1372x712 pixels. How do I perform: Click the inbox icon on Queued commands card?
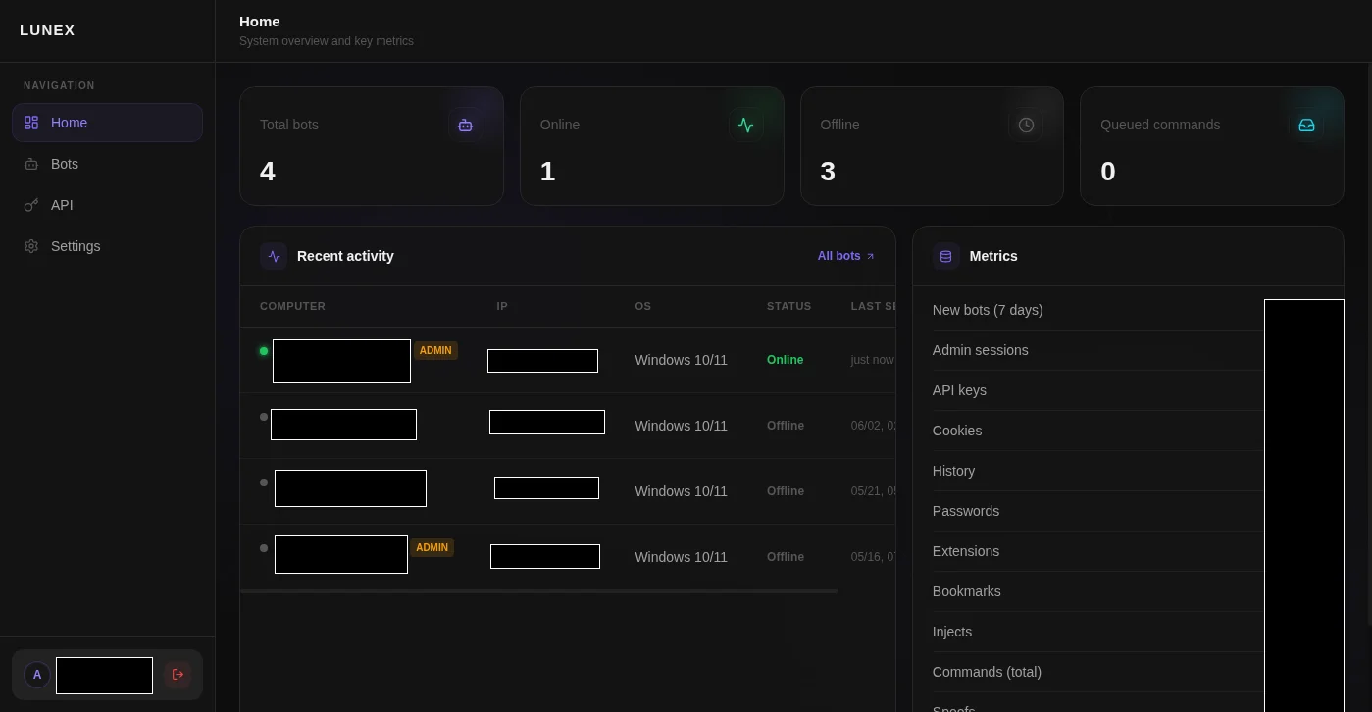(1306, 125)
